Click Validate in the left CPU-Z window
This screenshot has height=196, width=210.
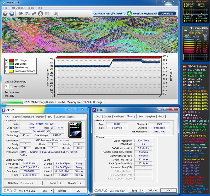62,191
